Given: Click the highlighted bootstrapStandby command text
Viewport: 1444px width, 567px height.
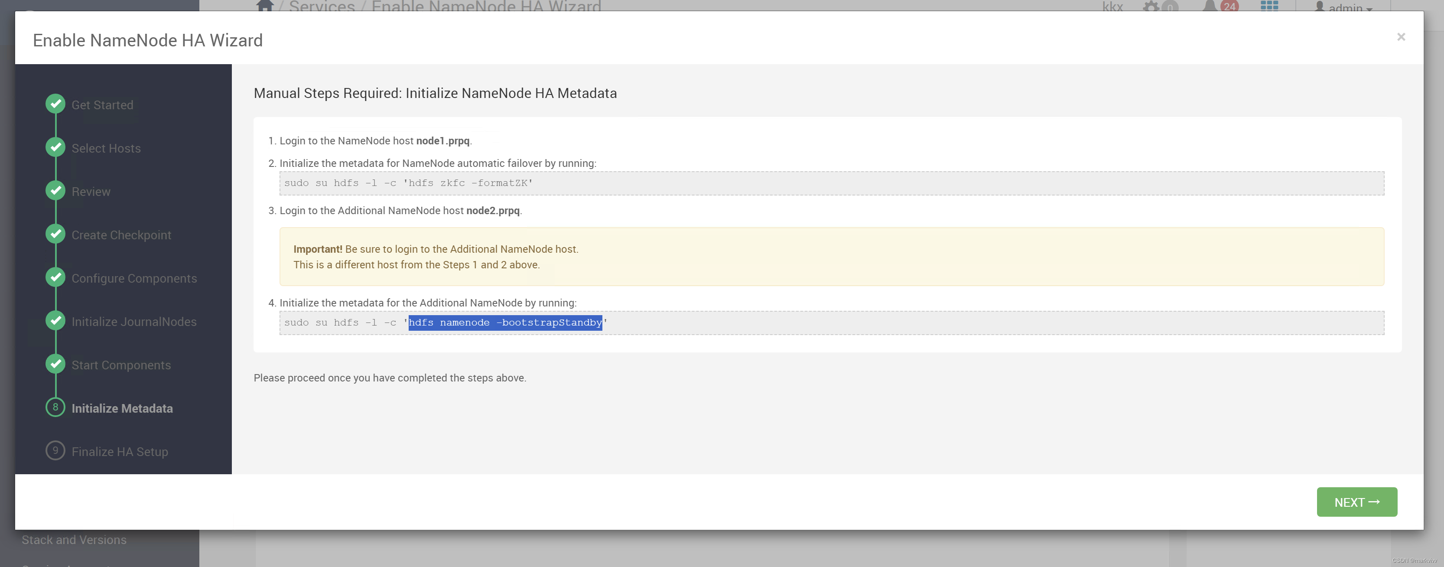Looking at the screenshot, I should pos(505,323).
